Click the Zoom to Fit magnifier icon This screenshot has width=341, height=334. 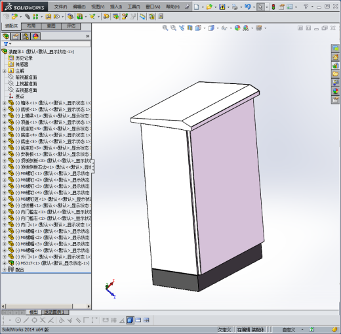click(165, 28)
